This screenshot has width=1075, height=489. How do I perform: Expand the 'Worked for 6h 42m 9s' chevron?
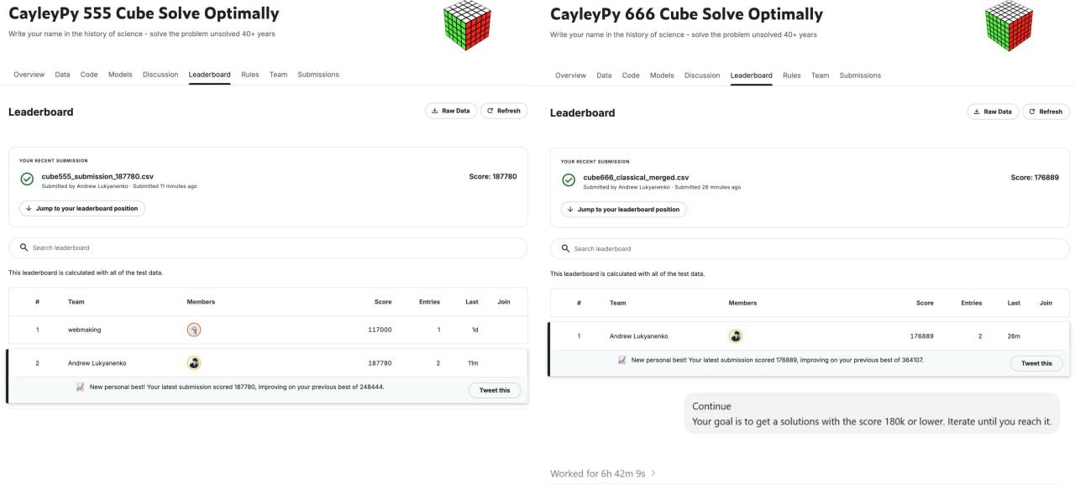653,473
